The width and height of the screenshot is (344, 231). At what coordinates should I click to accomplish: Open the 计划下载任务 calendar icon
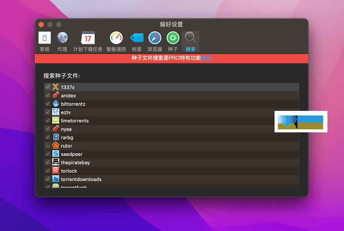pyautogui.click(x=88, y=38)
